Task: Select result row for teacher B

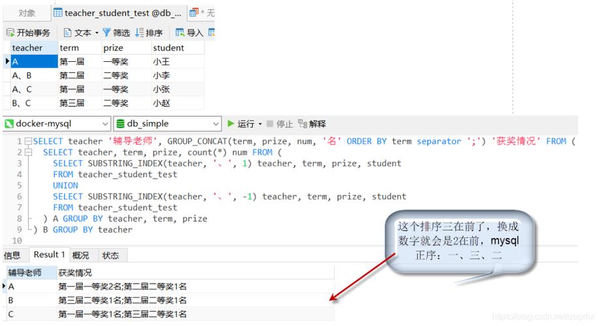Action: (x=170, y=300)
